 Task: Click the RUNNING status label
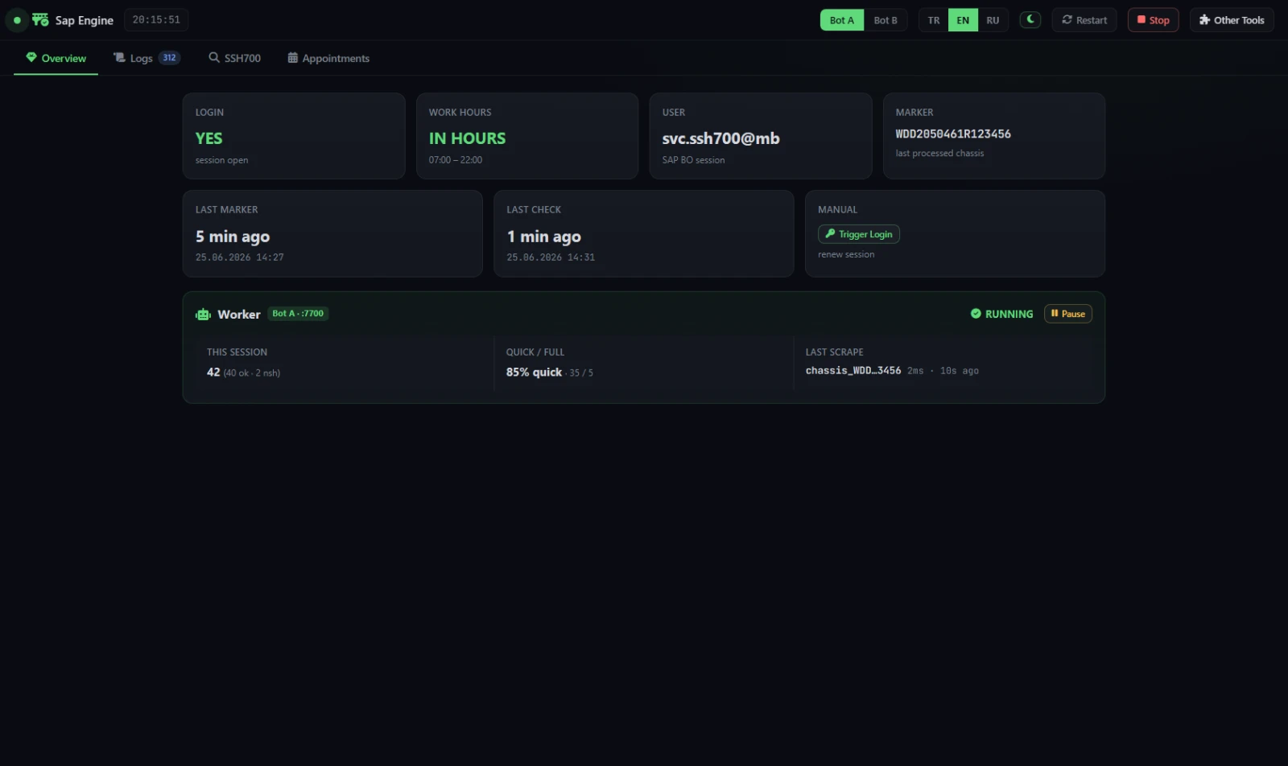(1009, 314)
